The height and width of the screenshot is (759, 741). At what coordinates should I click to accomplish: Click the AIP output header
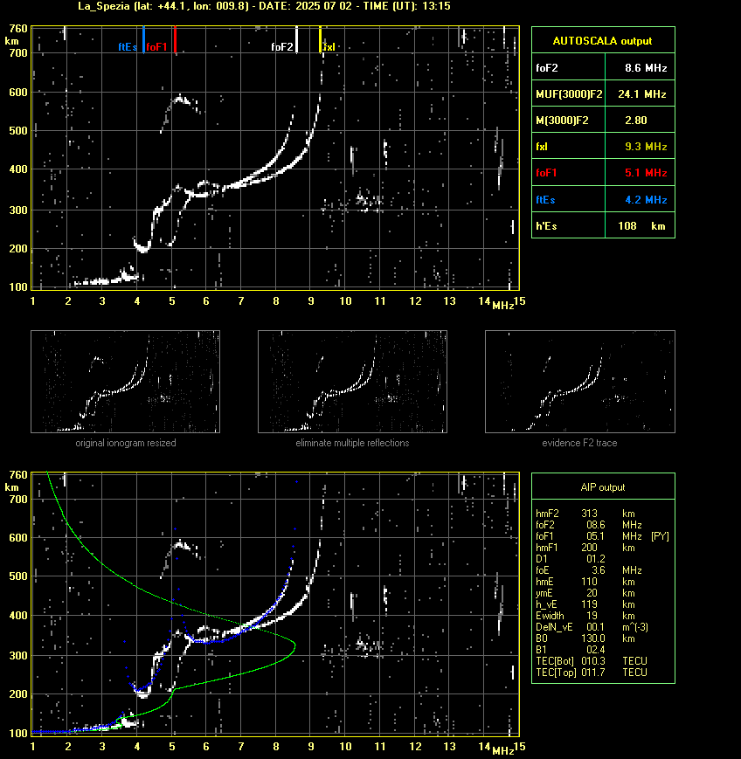(x=602, y=487)
